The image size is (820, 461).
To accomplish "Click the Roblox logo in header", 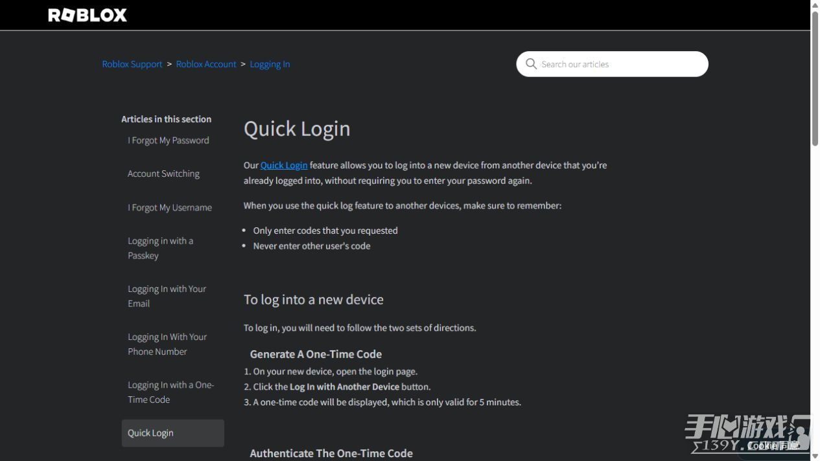I will 88,15.
